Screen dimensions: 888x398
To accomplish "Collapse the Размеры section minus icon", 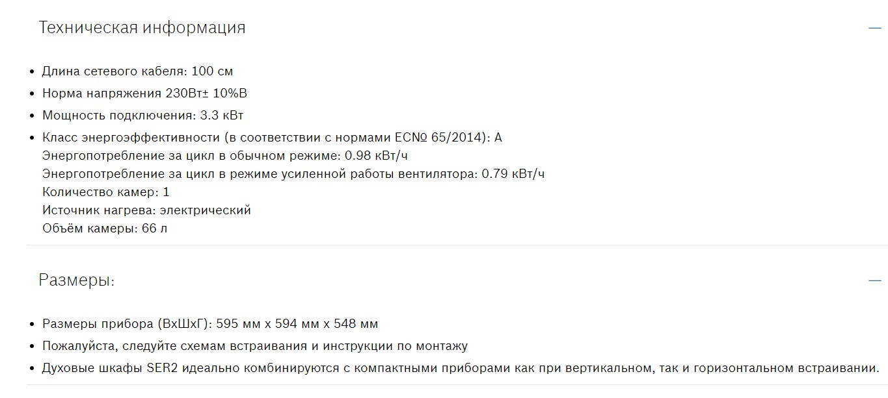I will (874, 280).
